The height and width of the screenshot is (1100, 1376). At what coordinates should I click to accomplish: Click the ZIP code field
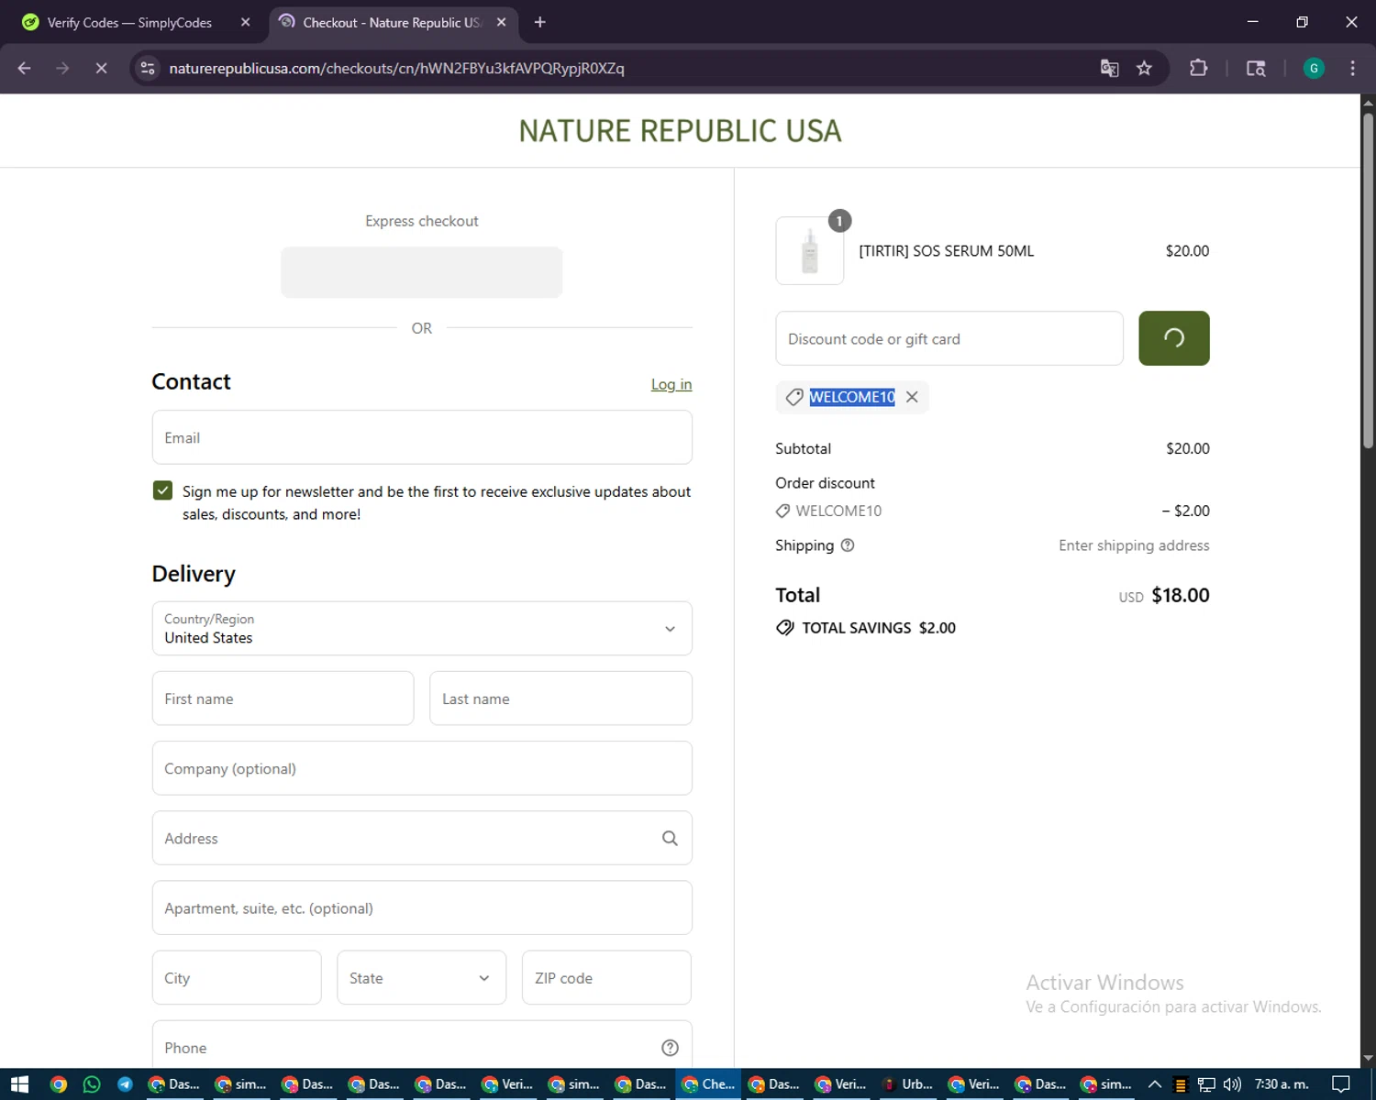point(606,977)
